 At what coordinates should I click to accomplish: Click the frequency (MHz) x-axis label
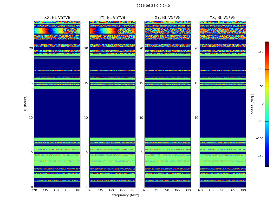(126, 195)
